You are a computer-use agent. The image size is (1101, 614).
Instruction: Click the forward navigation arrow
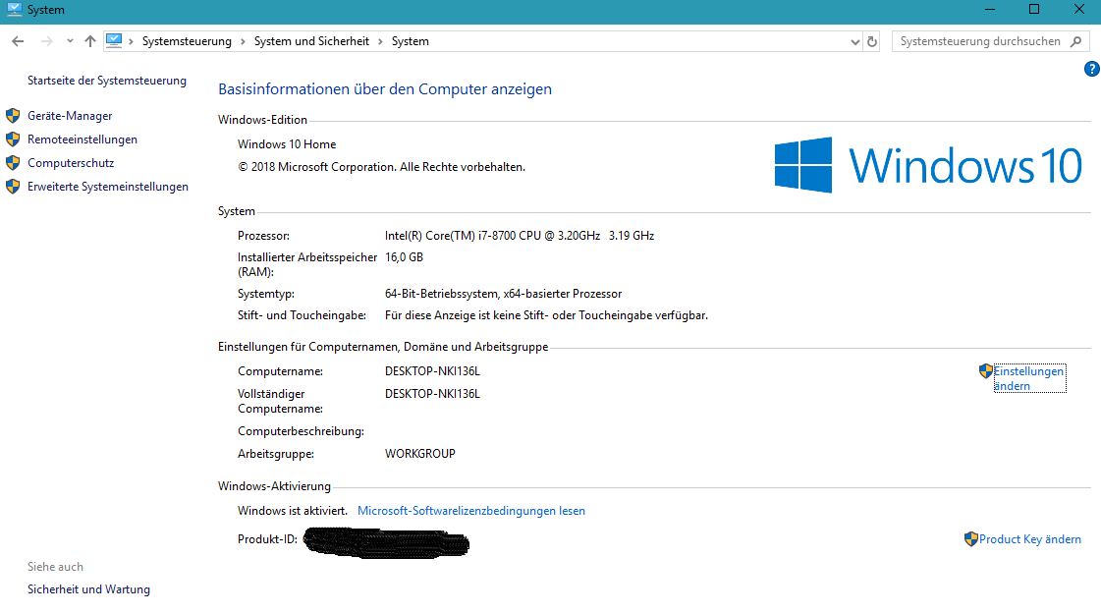(x=46, y=41)
